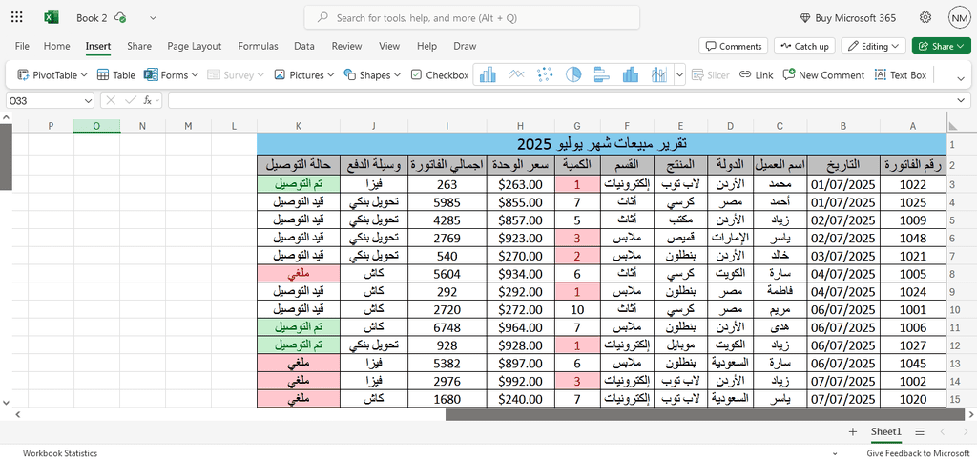The image size is (977, 460).
Task: Click the Forms ribbon button
Action: click(166, 74)
